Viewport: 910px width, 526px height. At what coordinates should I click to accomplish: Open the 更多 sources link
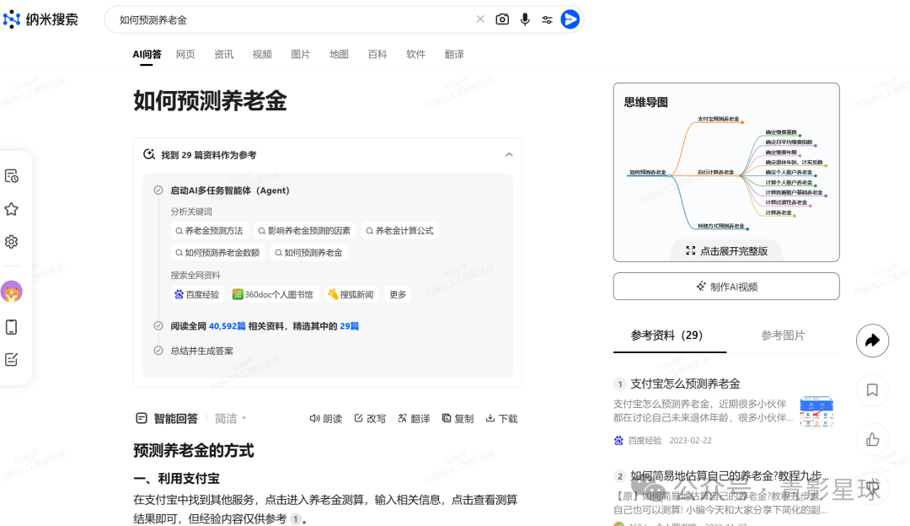(x=397, y=294)
